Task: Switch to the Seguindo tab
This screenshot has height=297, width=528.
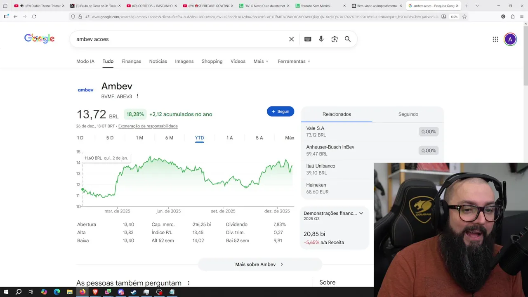Action: [x=408, y=114]
